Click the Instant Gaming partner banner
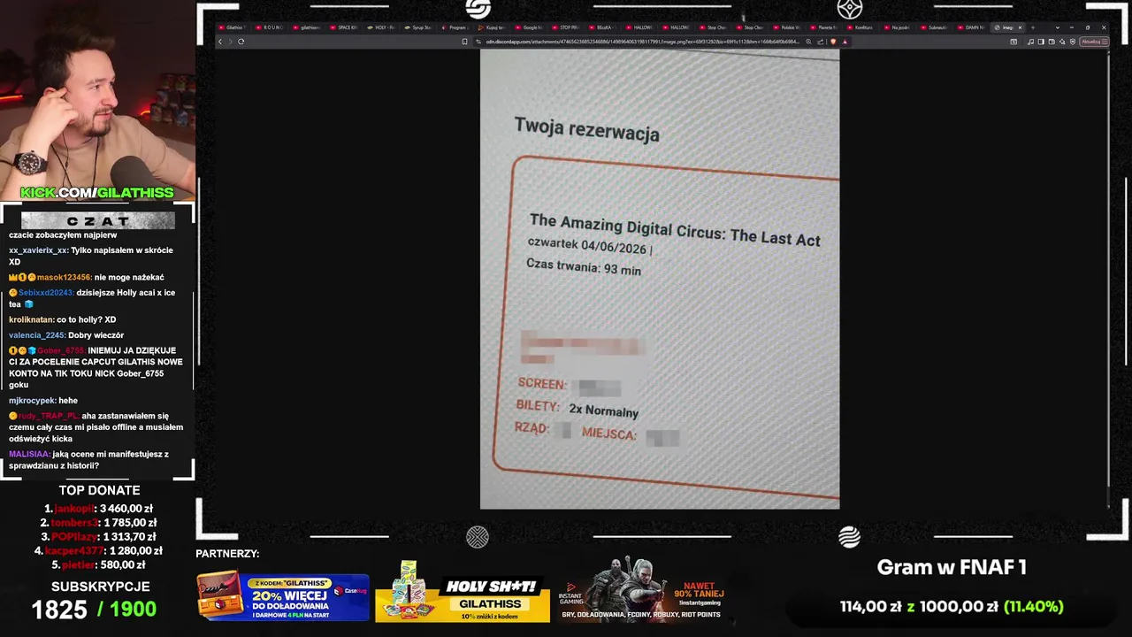This screenshot has height=637, width=1132. click(641, 589)
